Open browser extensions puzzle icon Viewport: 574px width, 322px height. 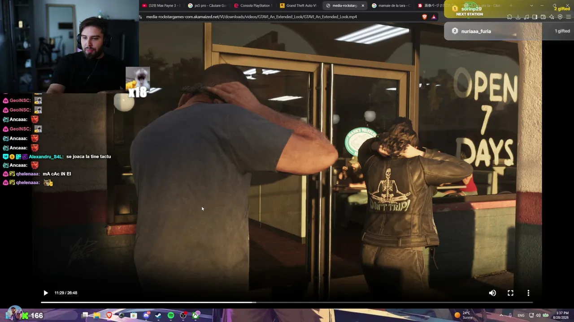click(x=509, y=17)
